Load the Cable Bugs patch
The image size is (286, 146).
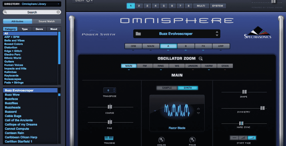13,116
